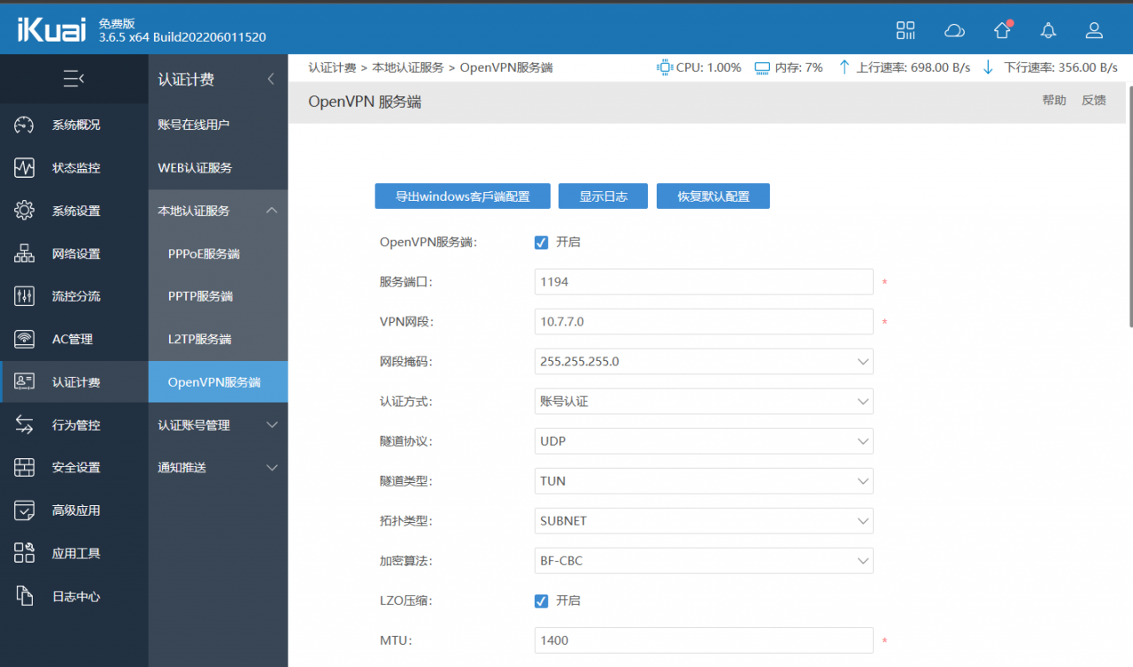Click the MTU field showing 1400
Image resolution: width=1133 pixels, height=667 pixels.
[704, 640]
